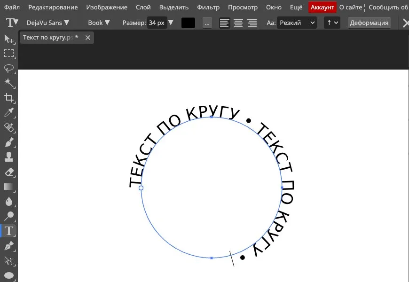The image size is (409, 282).
Task: Select the Eraser tool
Action: pyautogui.click(x=9, y=172)
